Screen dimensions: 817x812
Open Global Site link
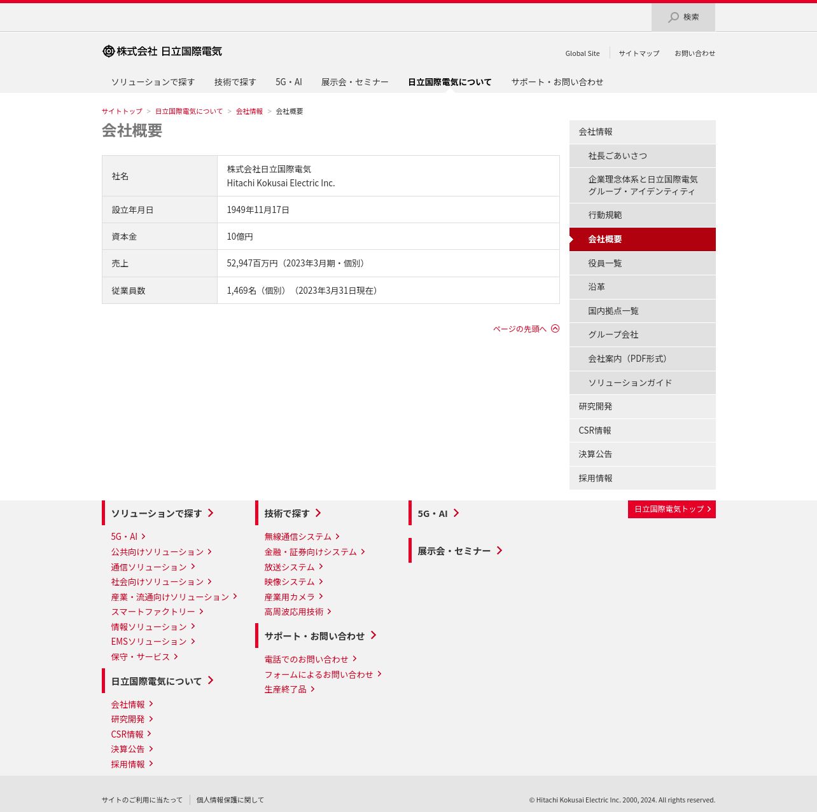[x=582, y=53]
